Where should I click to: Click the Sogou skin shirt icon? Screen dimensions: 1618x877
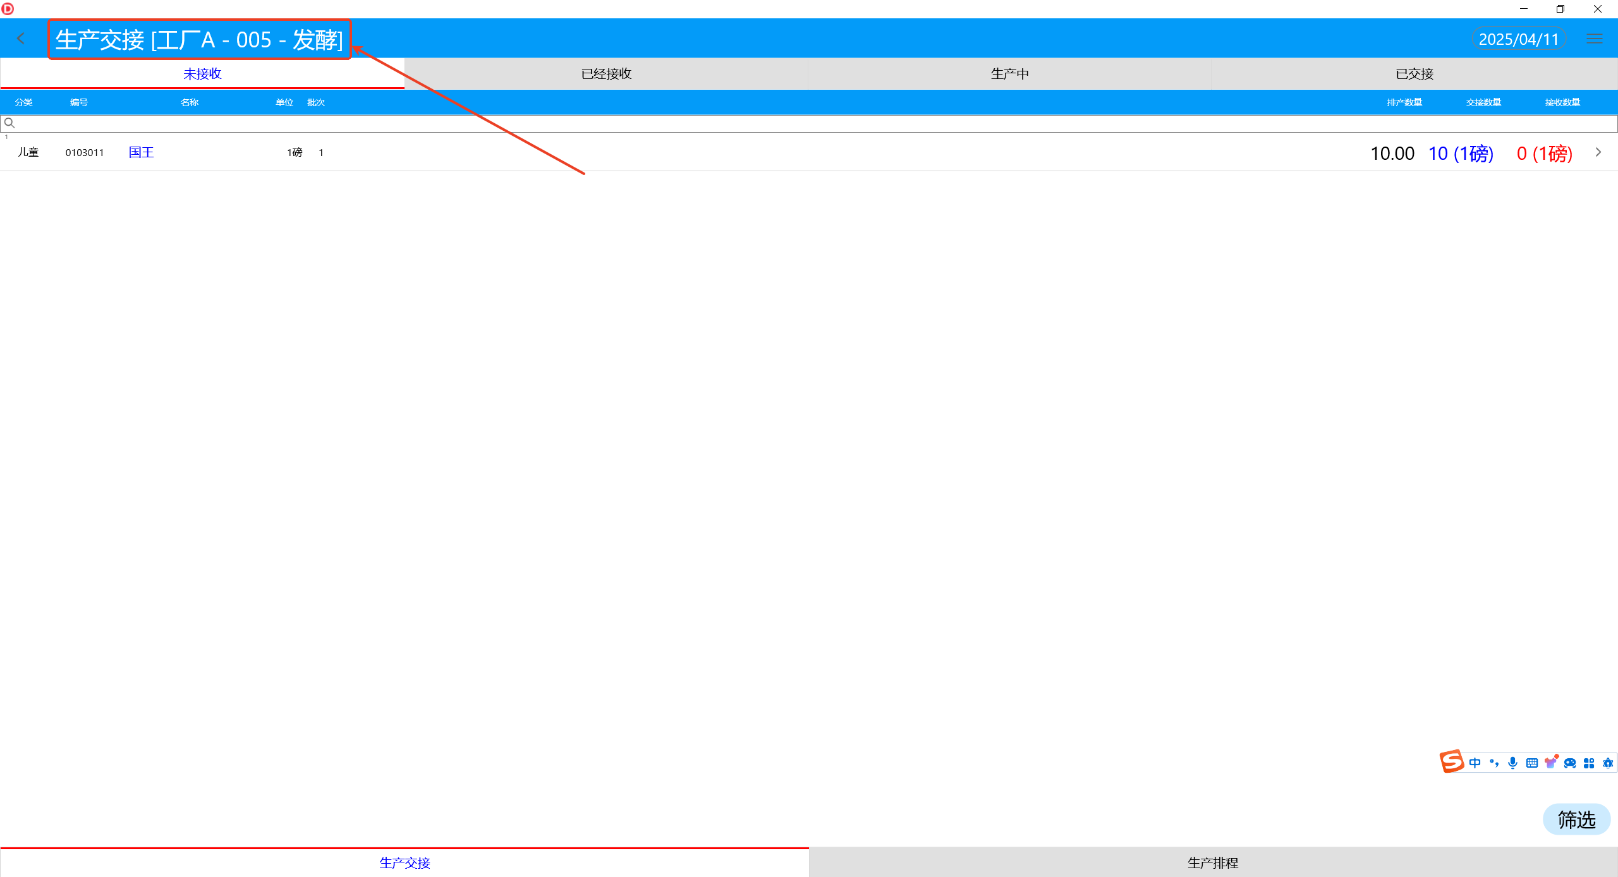[x=1550, y=762]
